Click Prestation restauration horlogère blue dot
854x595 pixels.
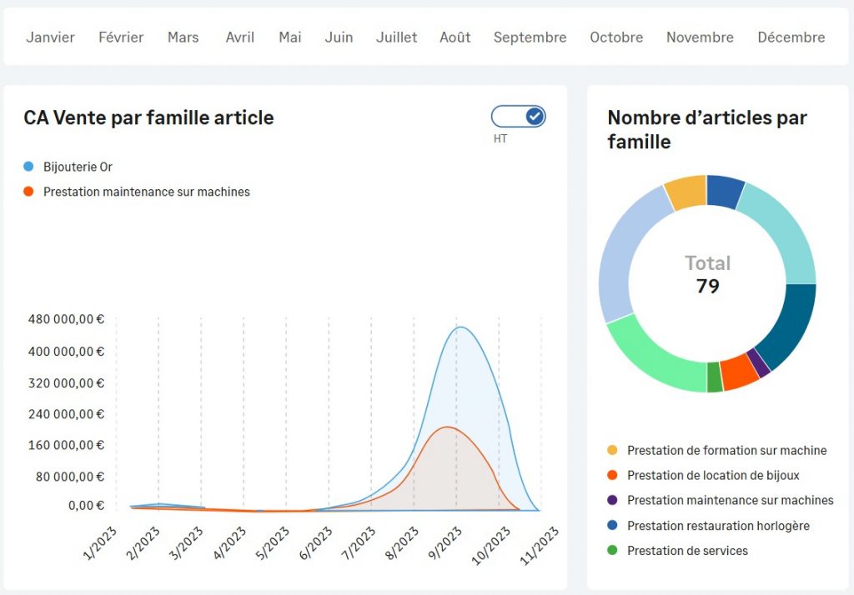[x=613, y=526]
